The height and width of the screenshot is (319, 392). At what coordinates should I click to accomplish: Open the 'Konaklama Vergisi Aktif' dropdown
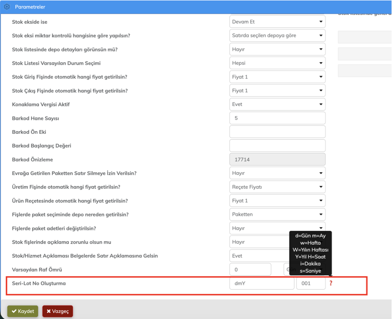pyautogui.click(x=277, y=104)
